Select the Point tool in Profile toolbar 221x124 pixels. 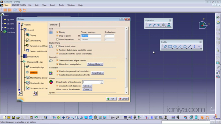click(199, 47)
